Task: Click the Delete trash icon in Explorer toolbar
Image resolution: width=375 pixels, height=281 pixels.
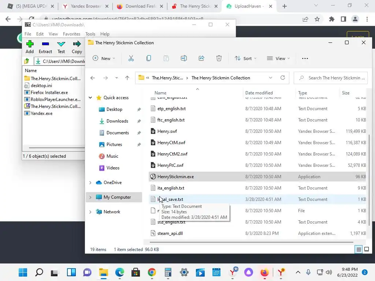Action: (x=219, y=58)
